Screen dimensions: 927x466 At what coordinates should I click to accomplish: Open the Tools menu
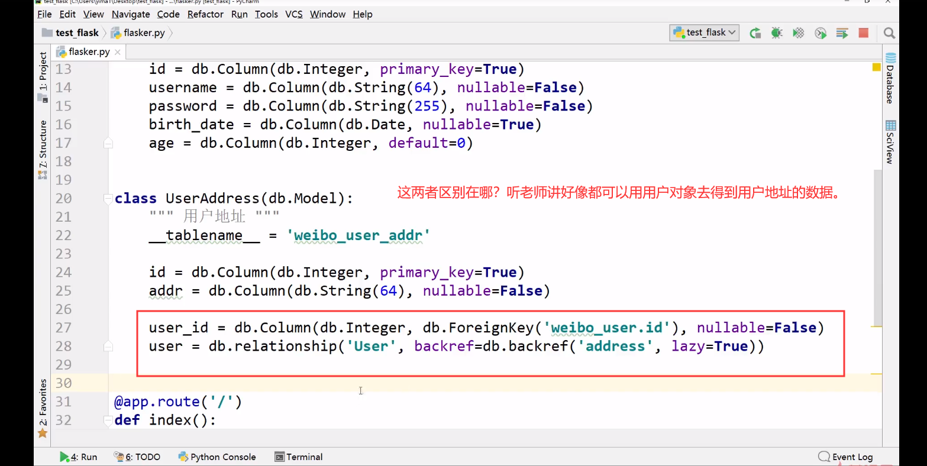266,14
